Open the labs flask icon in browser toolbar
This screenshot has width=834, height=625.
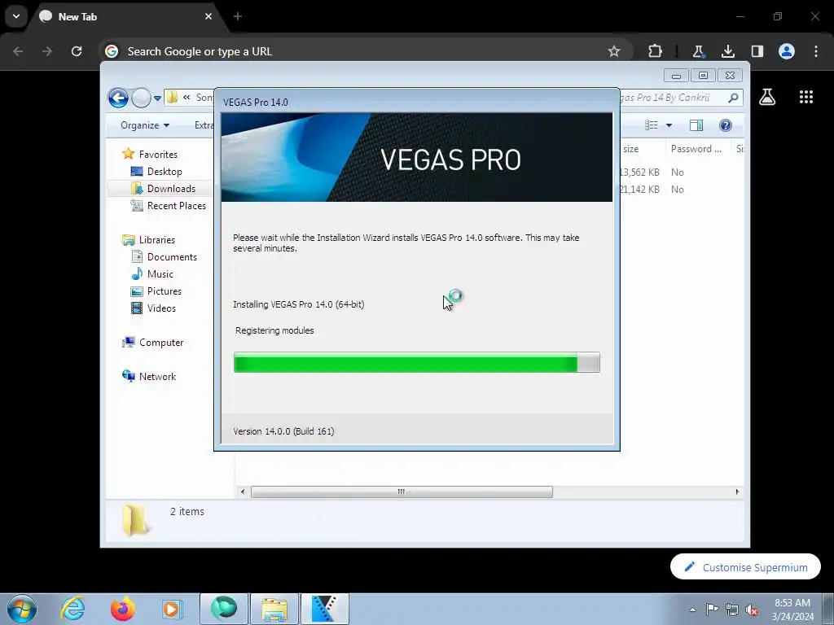(698, 51)
